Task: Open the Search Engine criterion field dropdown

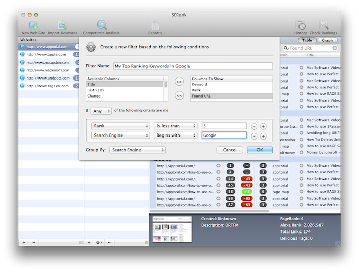Action: pyautogui.click(x=121, y=135)
